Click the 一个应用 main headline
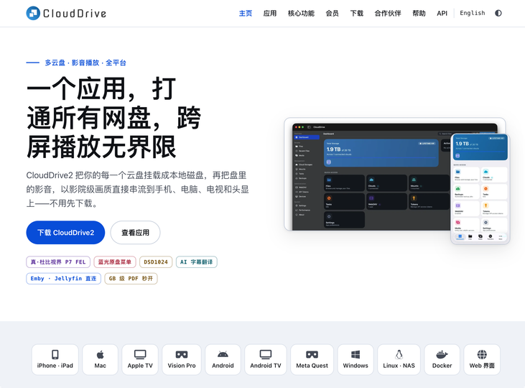The height and width of the screenshot is (388, 525). 114,118
